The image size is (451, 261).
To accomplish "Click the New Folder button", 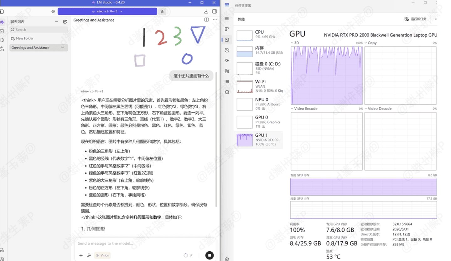I will tap(22, 38).
